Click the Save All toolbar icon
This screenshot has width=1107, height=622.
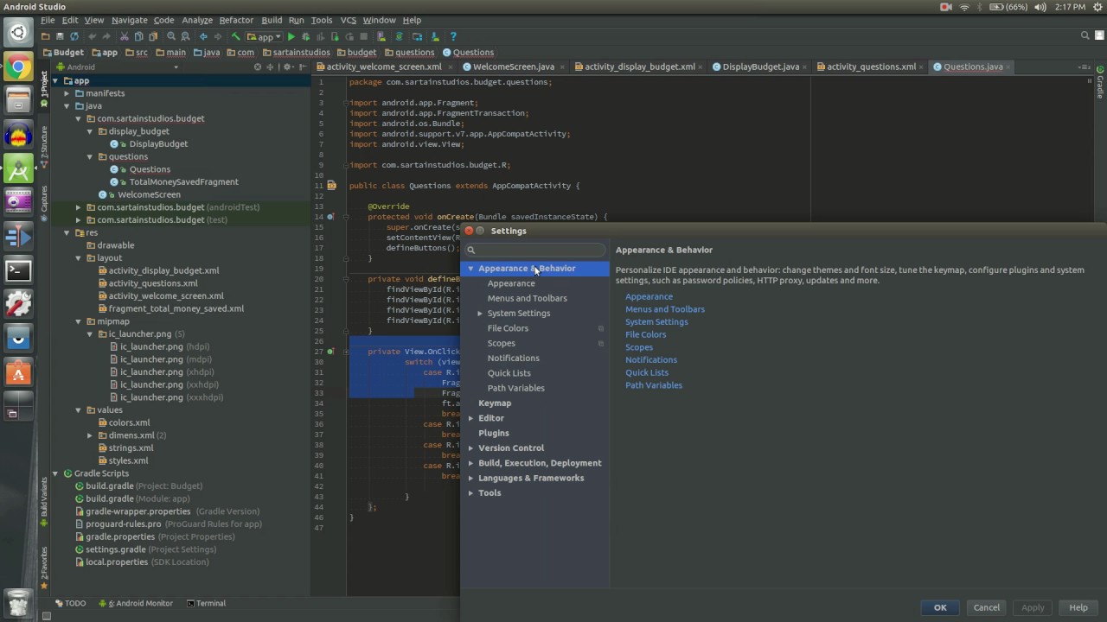(60, 36)
